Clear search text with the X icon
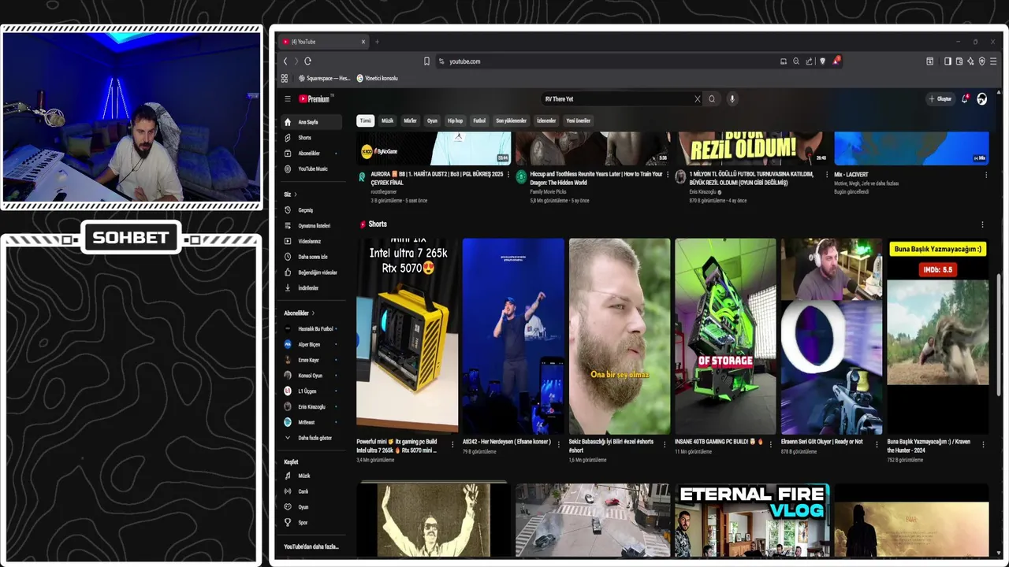The width and height of the screenshot is (1009, 567). click(697, 99)
